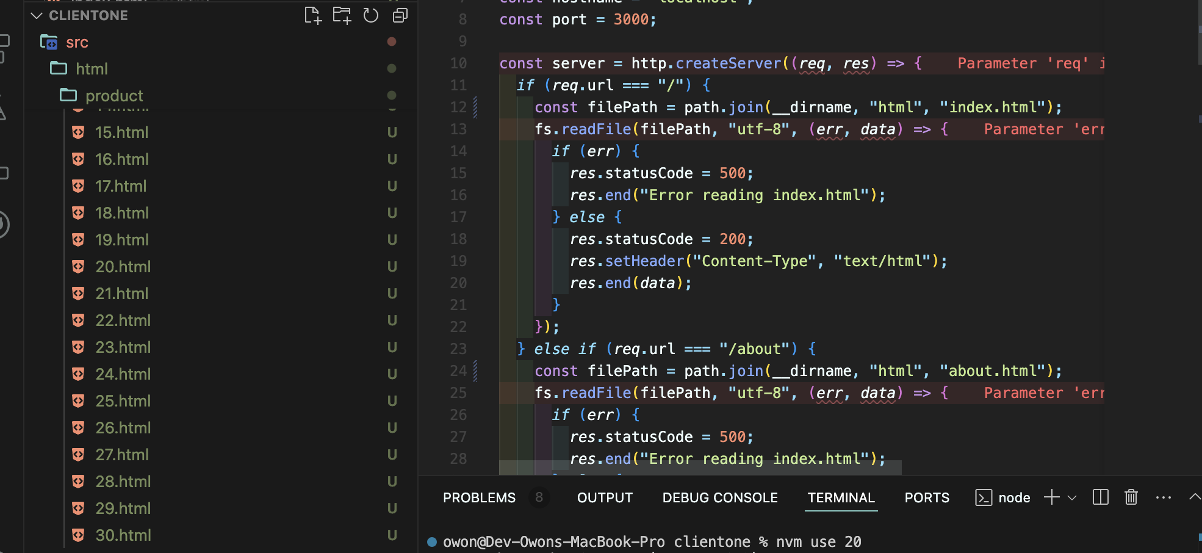The height and width of the screenshot is (553, 1202).
Task: Maximize panel with the upward chevron
Action: pos(1195,497)
